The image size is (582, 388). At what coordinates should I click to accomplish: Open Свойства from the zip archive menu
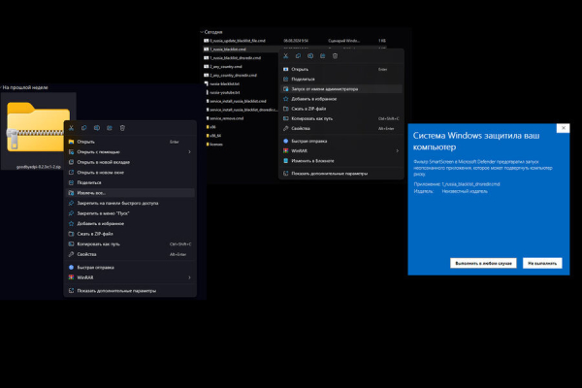[x=130, y=254]
